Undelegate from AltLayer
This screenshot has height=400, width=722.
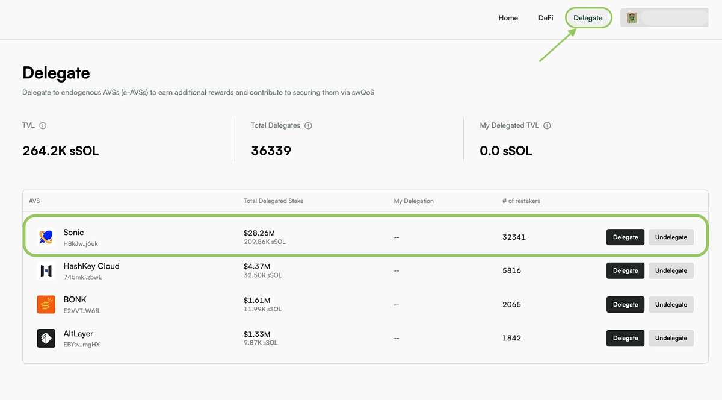(671, 339)
